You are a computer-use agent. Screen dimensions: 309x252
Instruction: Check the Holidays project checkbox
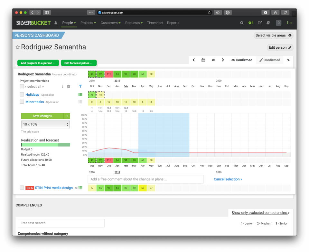point(22,94)
